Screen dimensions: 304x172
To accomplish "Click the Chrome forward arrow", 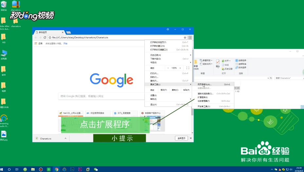I will [x=40, y=37].
